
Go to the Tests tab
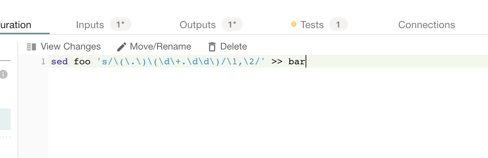point(312,25)
